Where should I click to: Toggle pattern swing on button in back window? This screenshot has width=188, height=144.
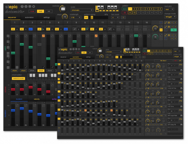pyautogui.click(x=86, y=18)
